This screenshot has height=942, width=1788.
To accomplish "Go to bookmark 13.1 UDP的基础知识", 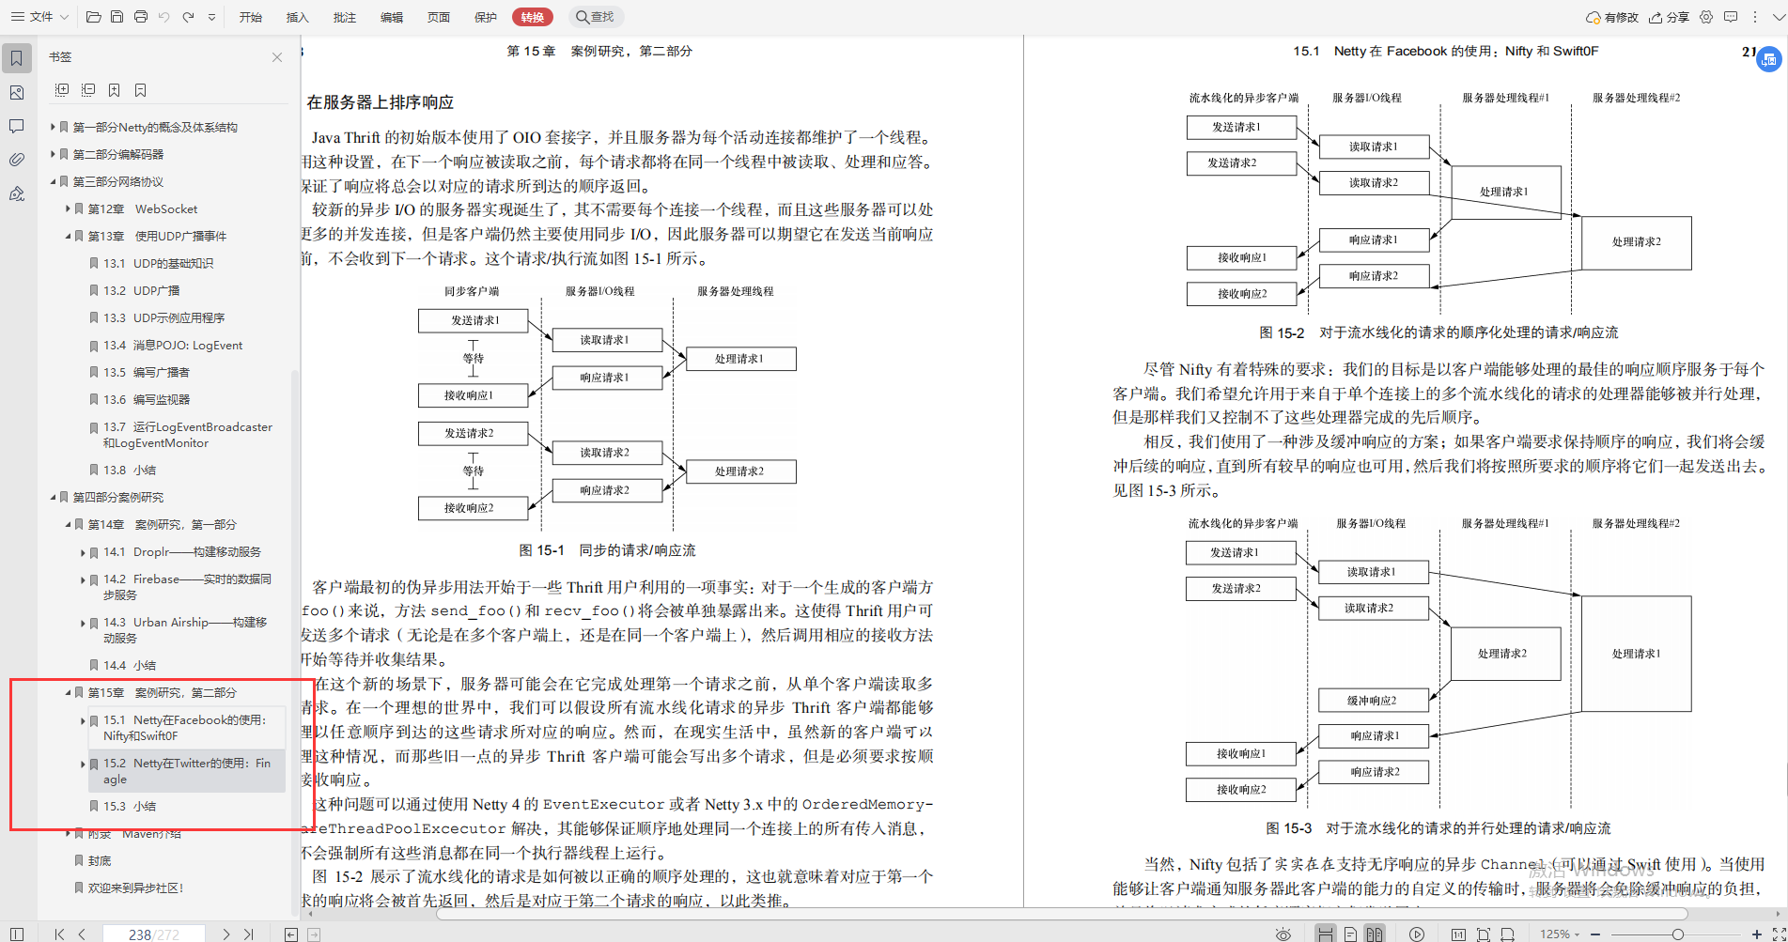I will 158,263.
